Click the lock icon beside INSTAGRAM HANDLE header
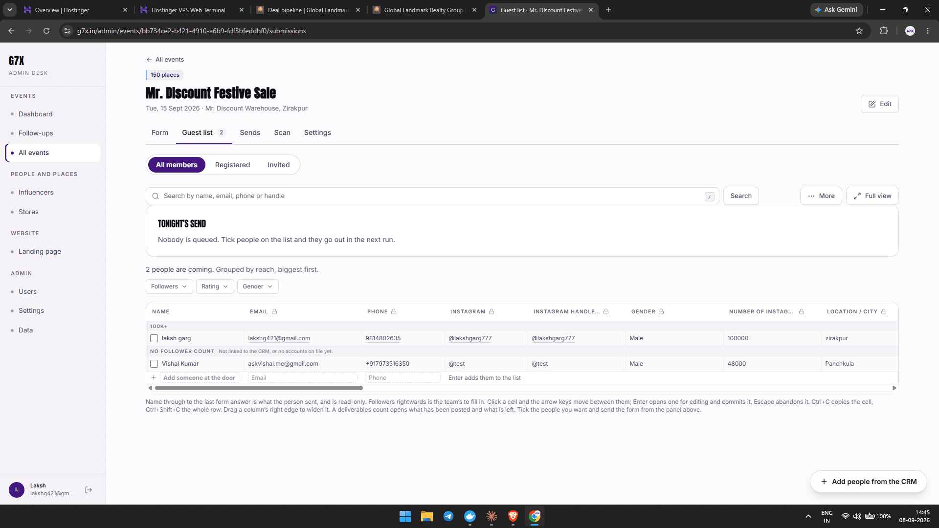This screenshot has width=939, height=528. coord(606,311)
